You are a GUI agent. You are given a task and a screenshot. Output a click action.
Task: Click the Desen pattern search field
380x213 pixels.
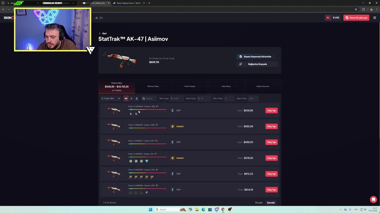point(149,99)
